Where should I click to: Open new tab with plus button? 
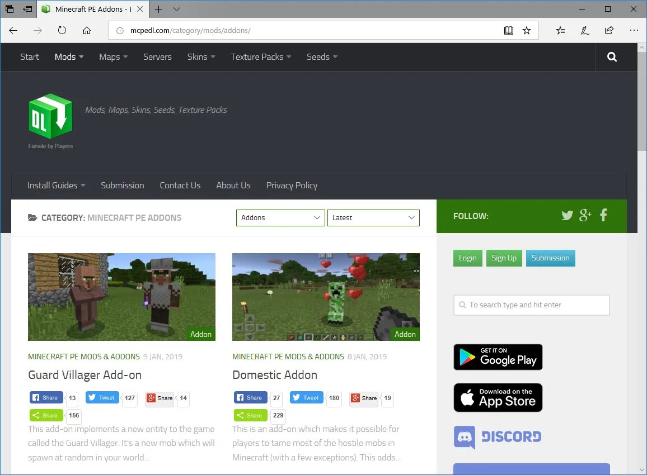(x=158, y=9)
